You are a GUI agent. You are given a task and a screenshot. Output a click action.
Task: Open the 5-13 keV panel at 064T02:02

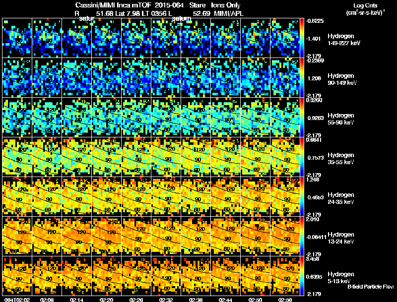(17, 276)
